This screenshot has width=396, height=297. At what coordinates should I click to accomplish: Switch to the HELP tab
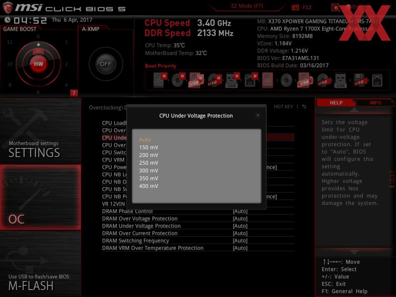(x=336, y=103)
